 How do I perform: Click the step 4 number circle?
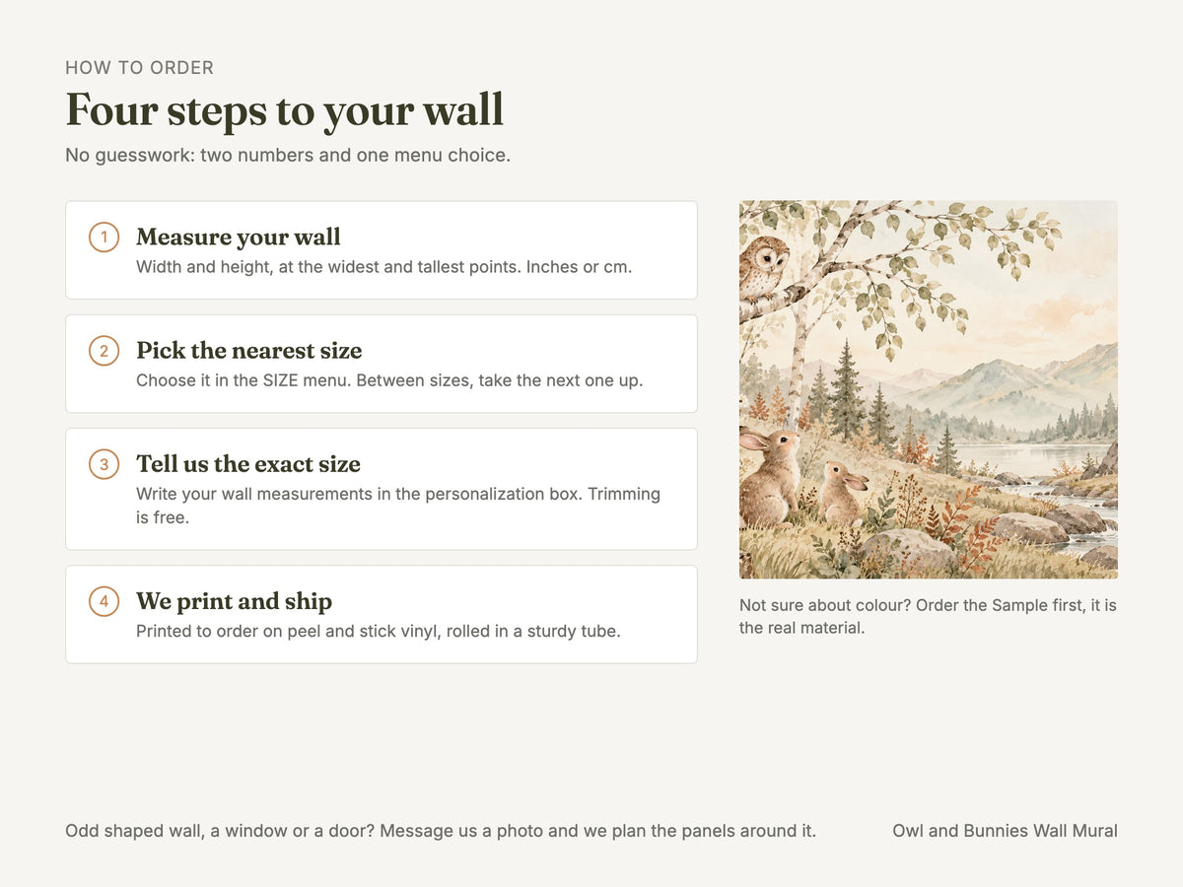(x=104, y=601)
